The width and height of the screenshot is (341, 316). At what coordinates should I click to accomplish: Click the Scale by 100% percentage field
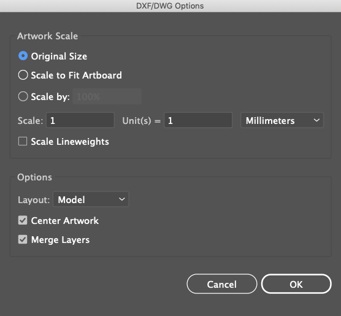click(107, 96)
